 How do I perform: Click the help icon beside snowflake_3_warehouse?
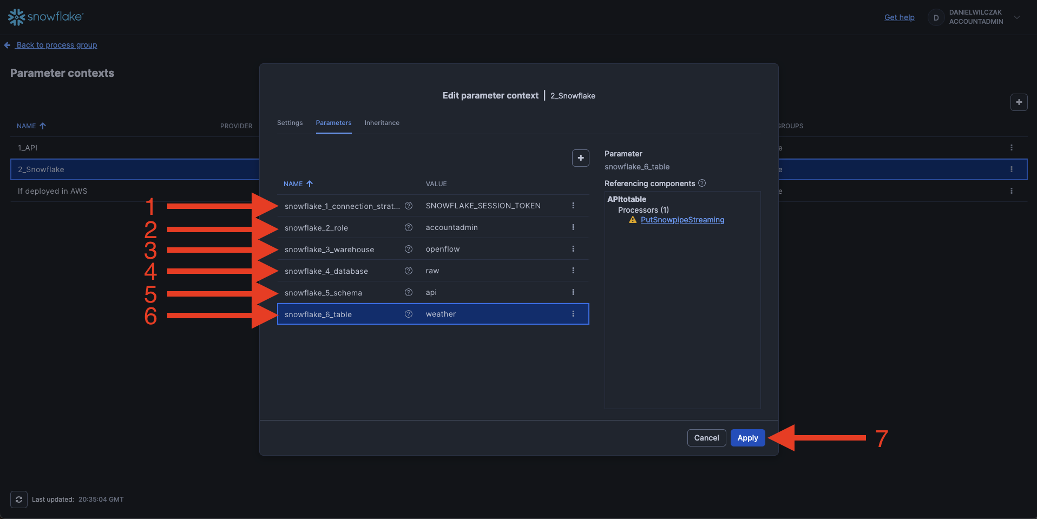point(409,249)
